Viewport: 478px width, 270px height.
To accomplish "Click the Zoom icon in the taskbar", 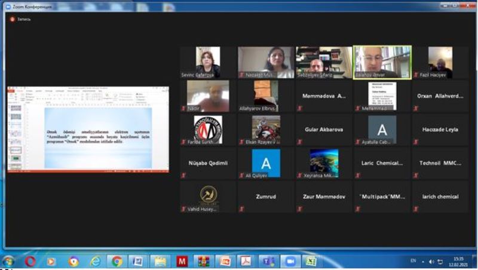I will (290, 262).
